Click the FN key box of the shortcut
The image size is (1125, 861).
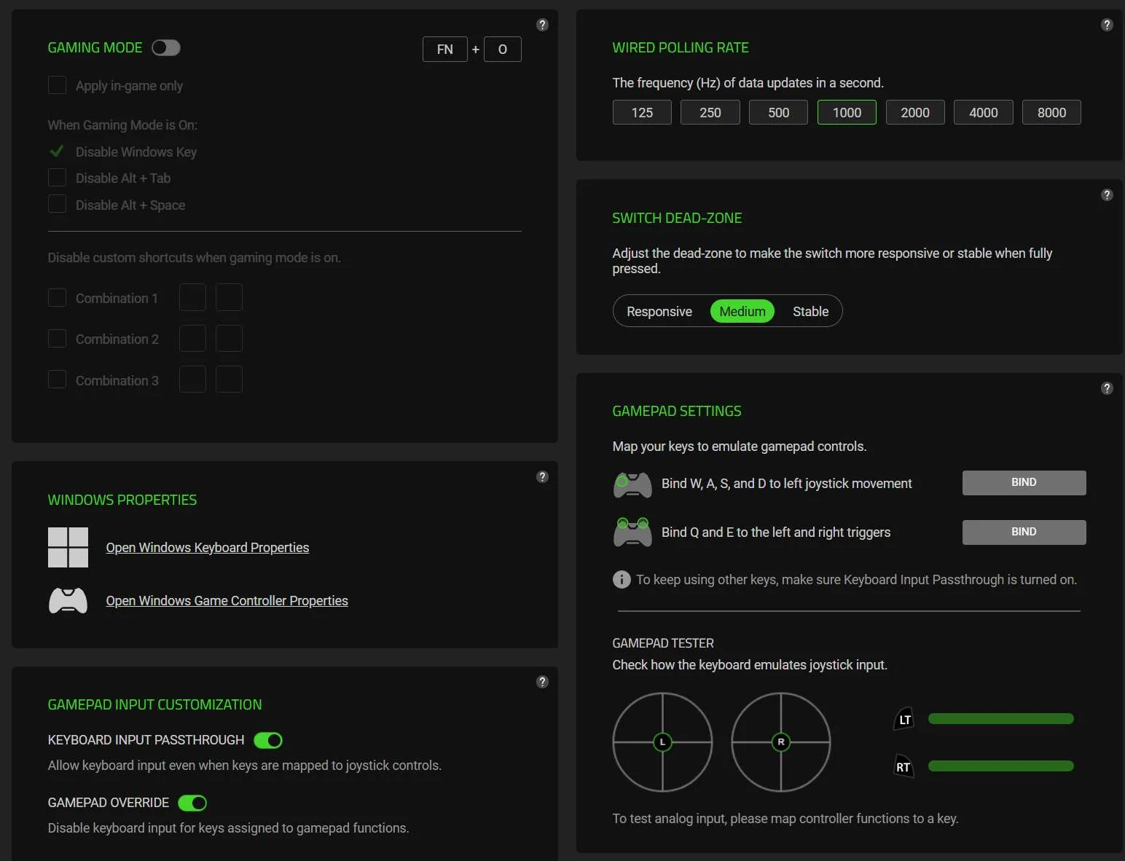(445, 49)
